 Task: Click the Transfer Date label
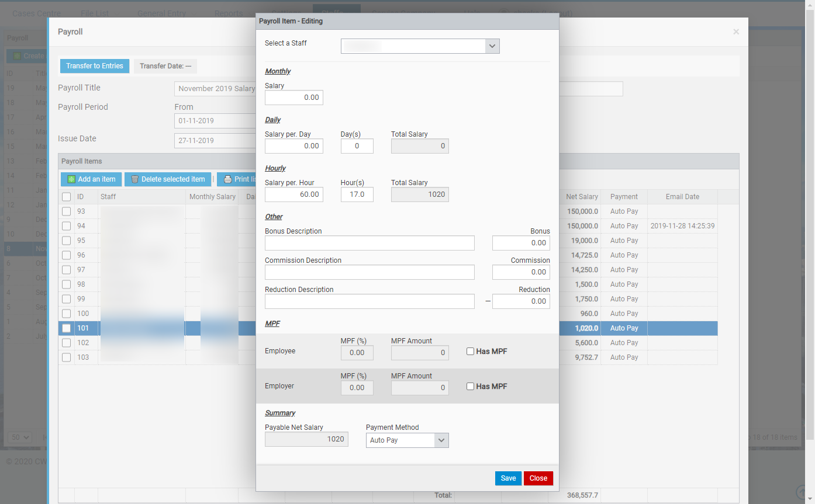coord(165,66)
